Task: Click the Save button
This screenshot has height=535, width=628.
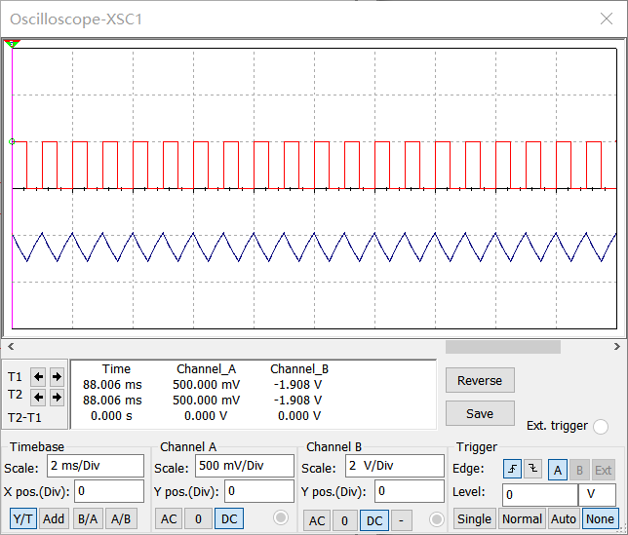Action: (480, 413)
